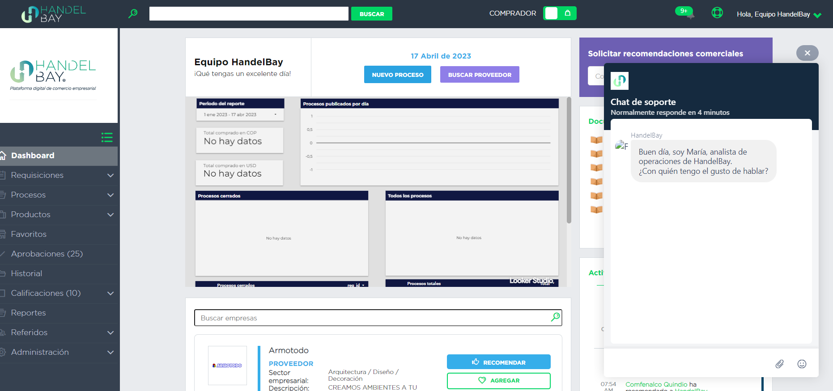This screenshot has width=833, height=391.
Task: Toggle the COMPRADOR role switch
Action: click(560, 13)
